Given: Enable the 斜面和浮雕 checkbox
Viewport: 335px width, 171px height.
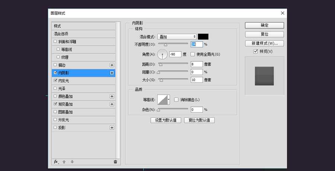Looking at the screenshot, I should pyautogui.click(x=55, y=42).
